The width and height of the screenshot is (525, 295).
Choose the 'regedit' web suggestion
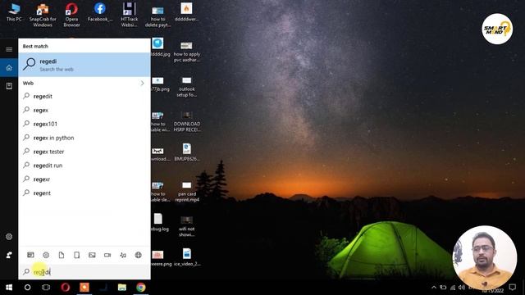(84, 97)
